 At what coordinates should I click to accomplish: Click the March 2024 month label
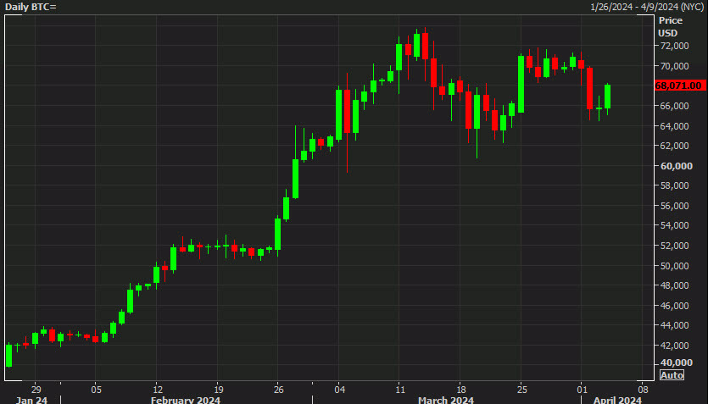click(446, 400)
